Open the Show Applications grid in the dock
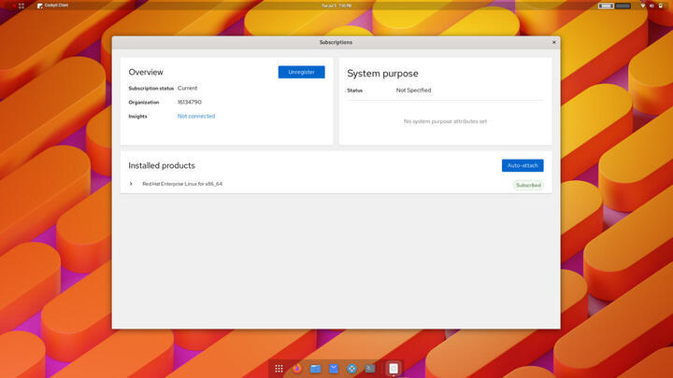The width and height of the screenshot is (673, 378). pos(279,369)
